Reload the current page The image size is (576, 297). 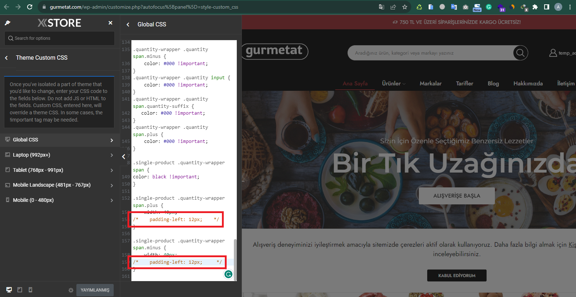[x=30, y=7]
